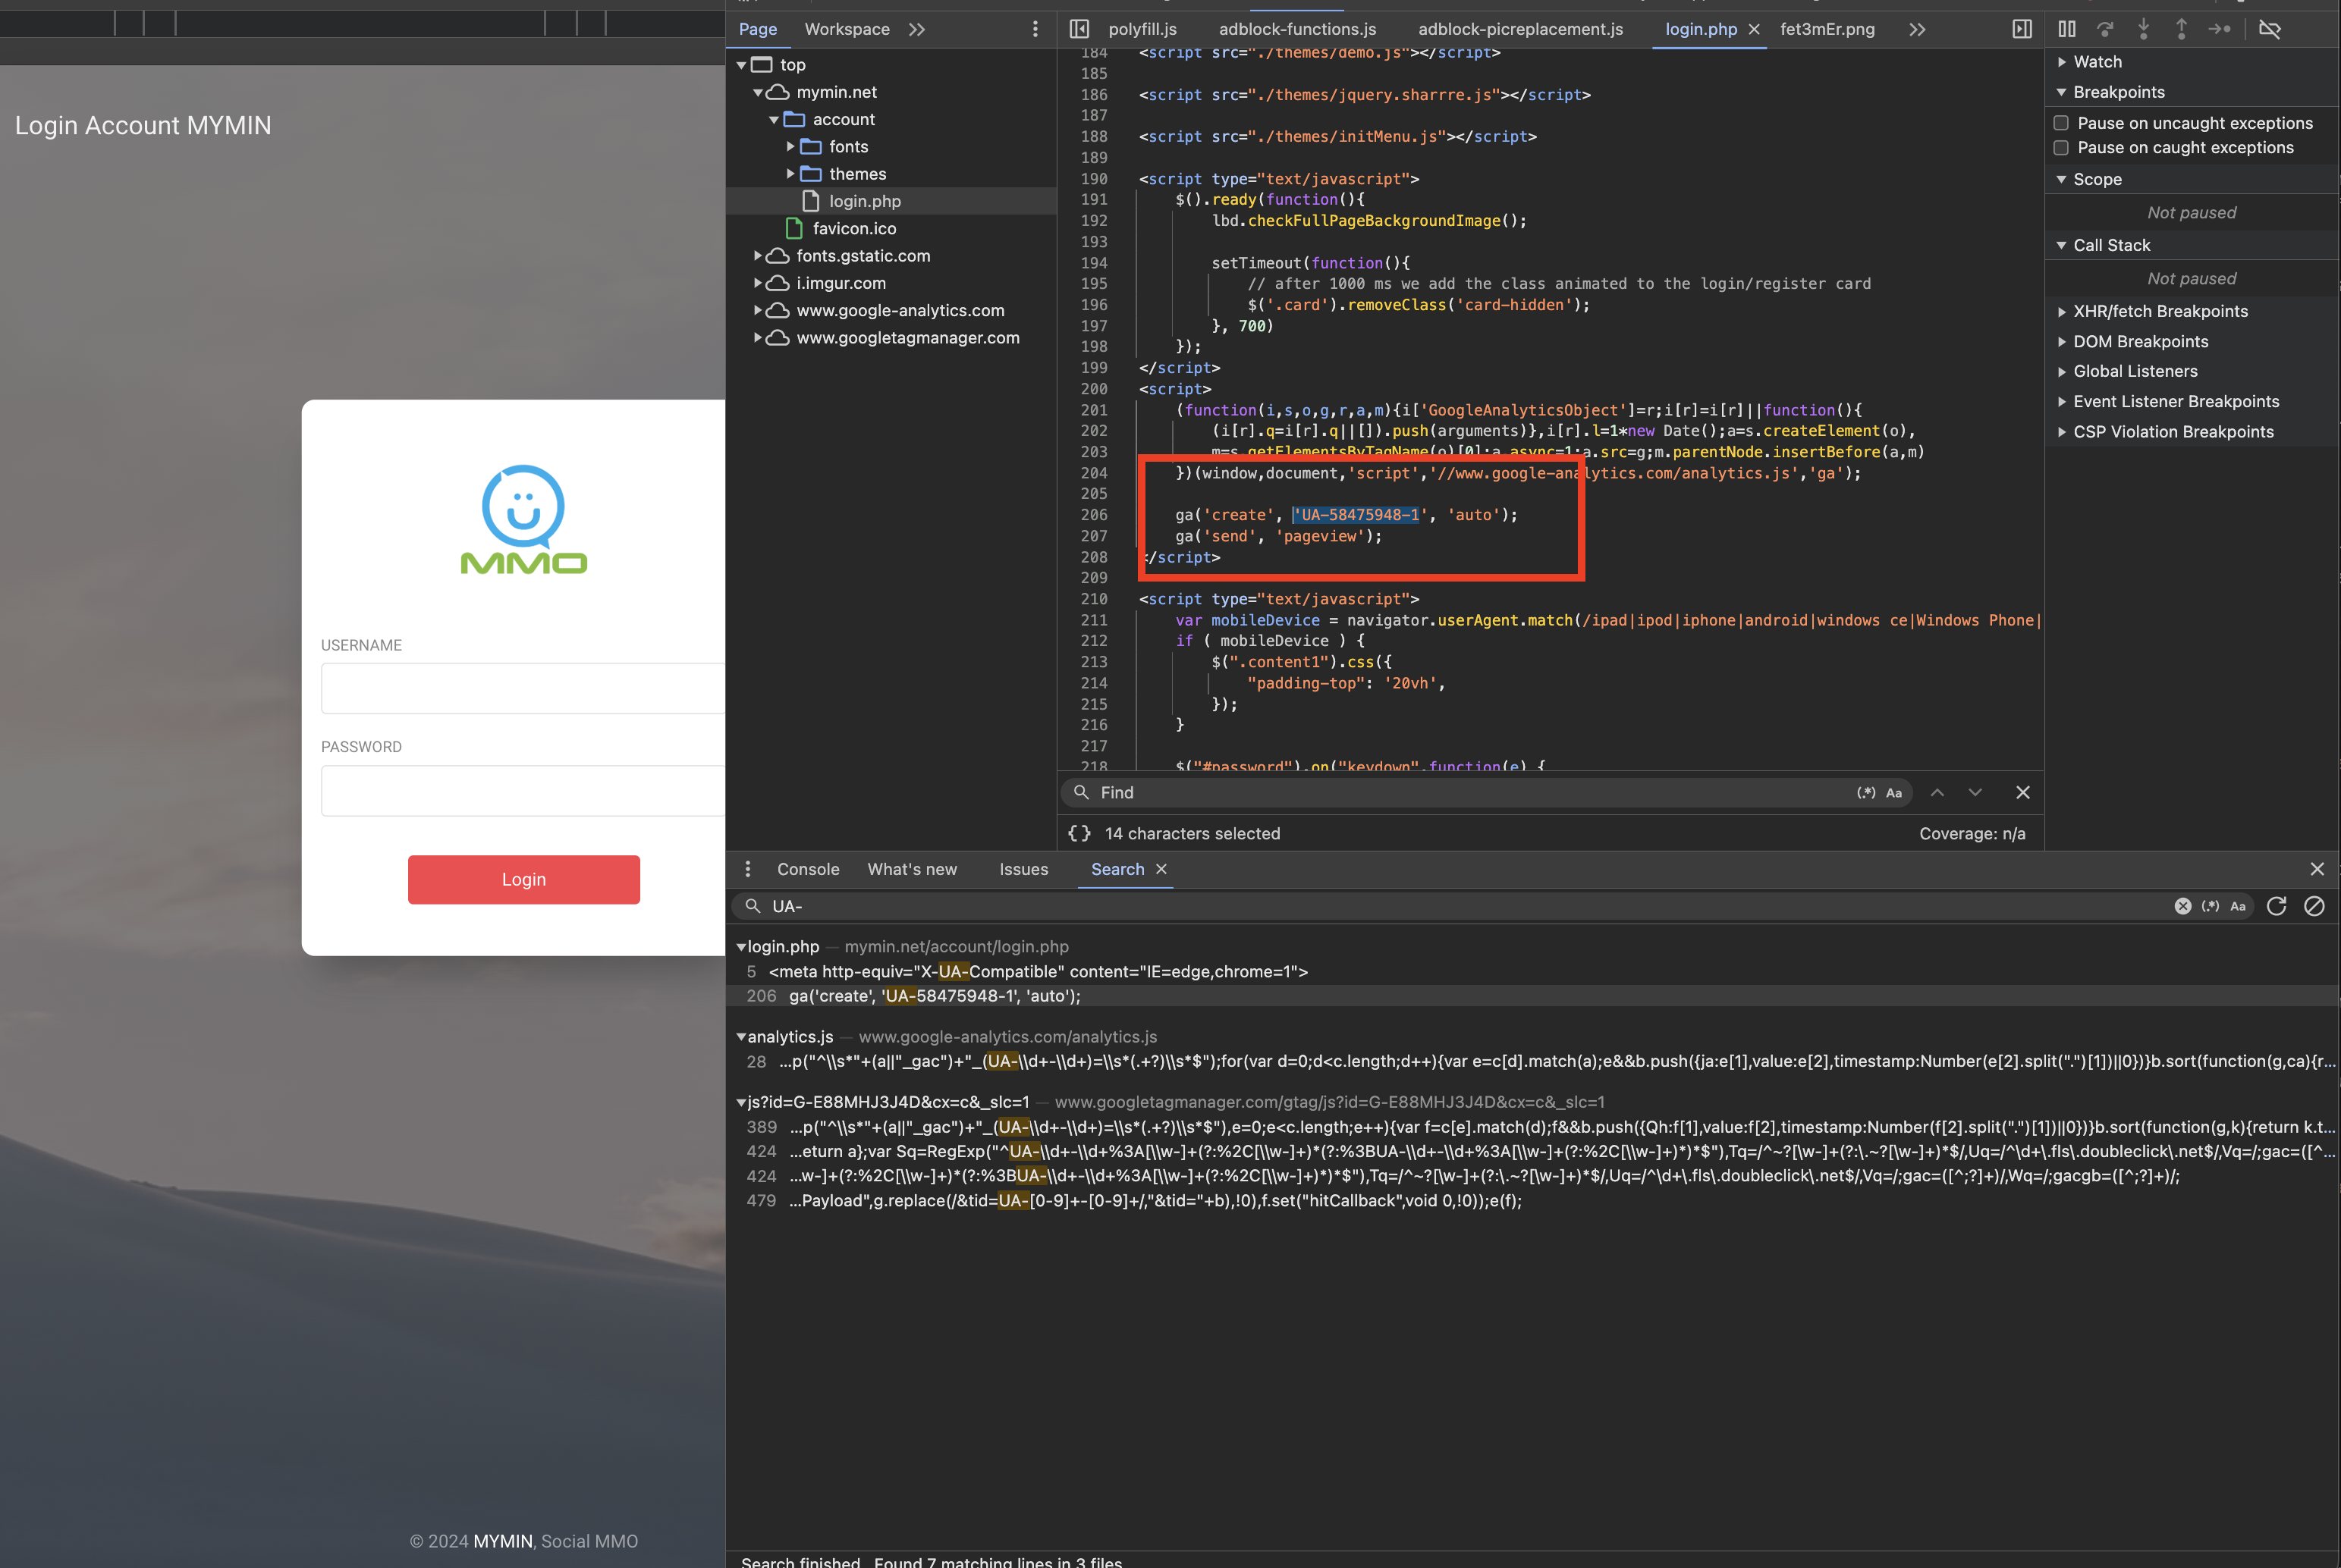Open the adblock-functions.js file tab
Viewport: 2341px width, 1568px height.
(1296, 29)
